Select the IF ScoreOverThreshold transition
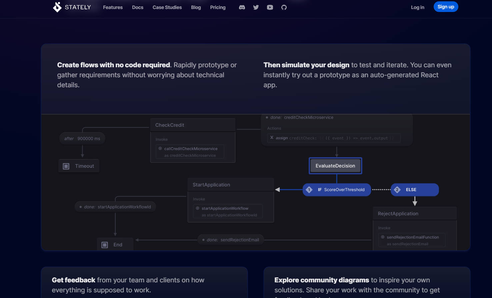The image size is (492, 298). tap(337, 190)
